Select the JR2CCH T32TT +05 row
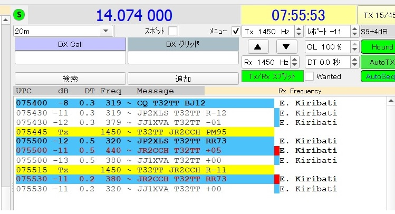The height and width of the screenshot is (214, 395). tap(145, 151)
